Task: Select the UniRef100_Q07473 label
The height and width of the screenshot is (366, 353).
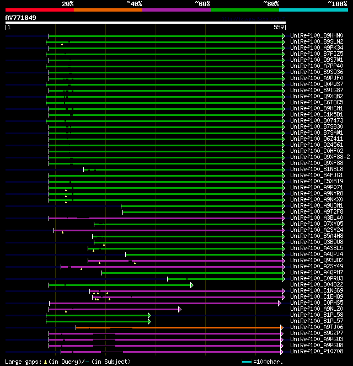Action: tap(317, 120)
